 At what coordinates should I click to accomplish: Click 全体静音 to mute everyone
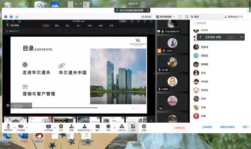tap(207, 127)
